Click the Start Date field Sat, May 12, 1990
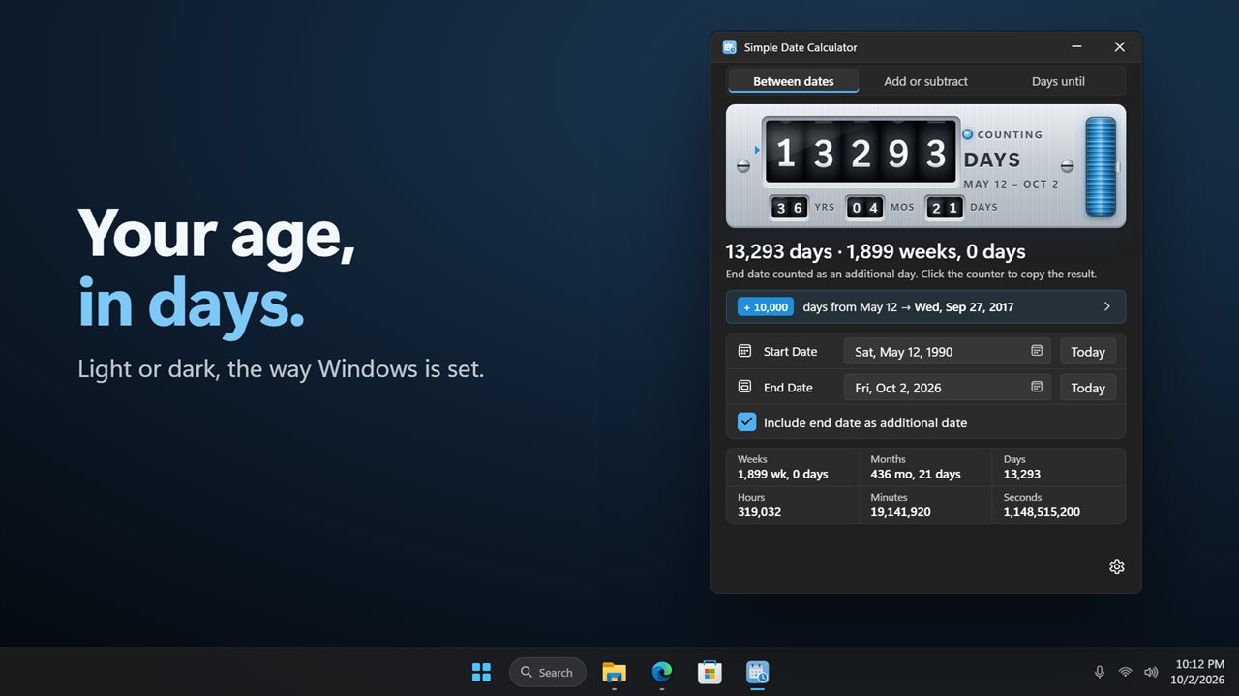Viewport: 1239px width, 696px height. point(948,351)
